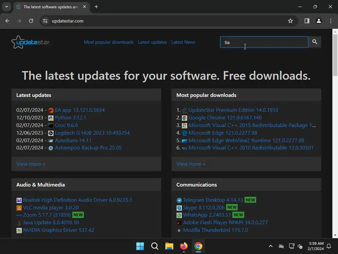Image resolution: width=338 pixels, height=254 pixels.
Task: Open File Explorer from taskbar
Action: point(169,246)
